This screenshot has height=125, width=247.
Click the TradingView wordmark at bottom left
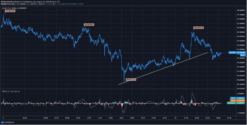(9, 122)
